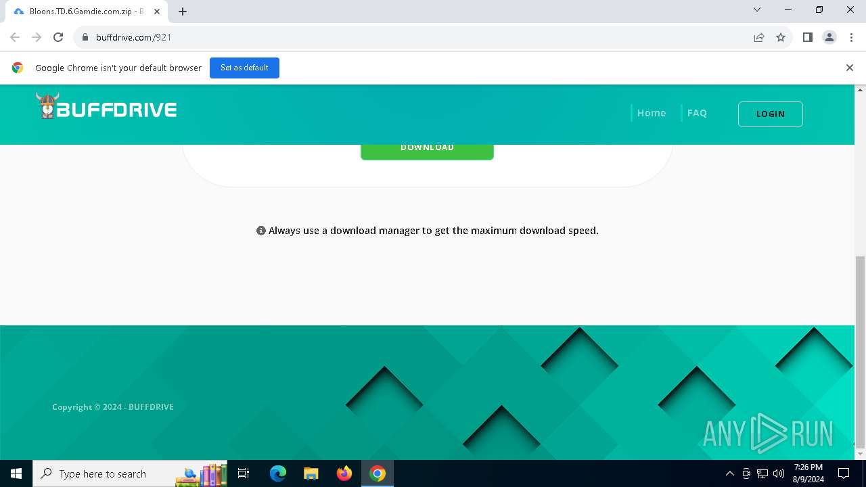
Task: Reload the current page
Action: (x=58, y=37)
